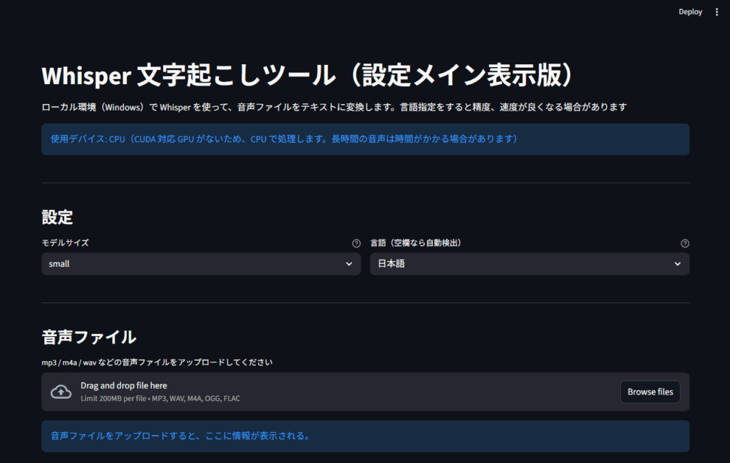Image resolution: width=730 pixels, height=463 pixels.
Task: Open the three-dot main menu
Action: point(716,12)
